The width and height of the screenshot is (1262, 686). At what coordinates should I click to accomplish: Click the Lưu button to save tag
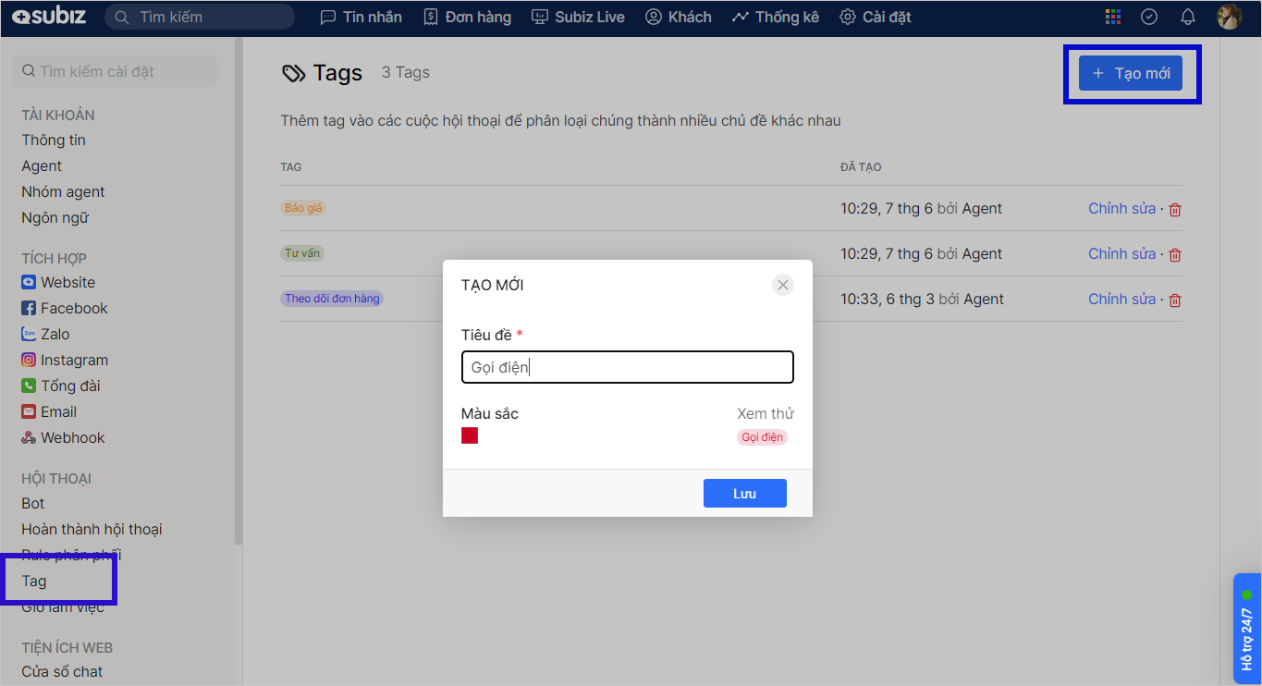[x=744, y=494]
